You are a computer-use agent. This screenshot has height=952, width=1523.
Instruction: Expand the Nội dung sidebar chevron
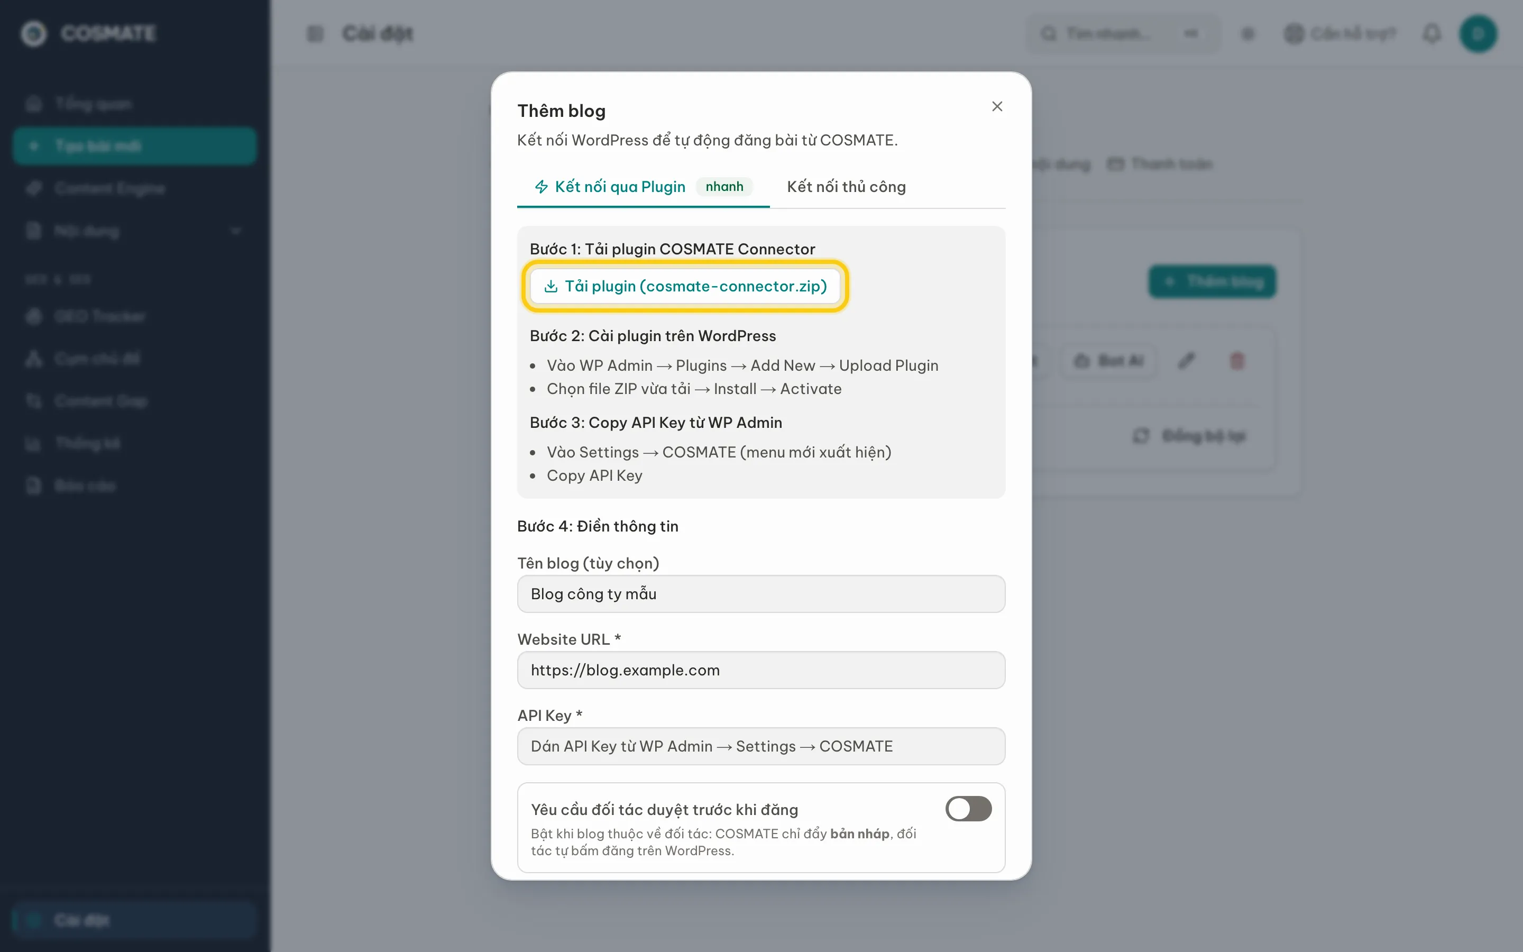[236, 231]
